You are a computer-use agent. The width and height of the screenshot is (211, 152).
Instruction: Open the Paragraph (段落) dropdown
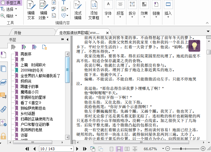pos(120,9)
